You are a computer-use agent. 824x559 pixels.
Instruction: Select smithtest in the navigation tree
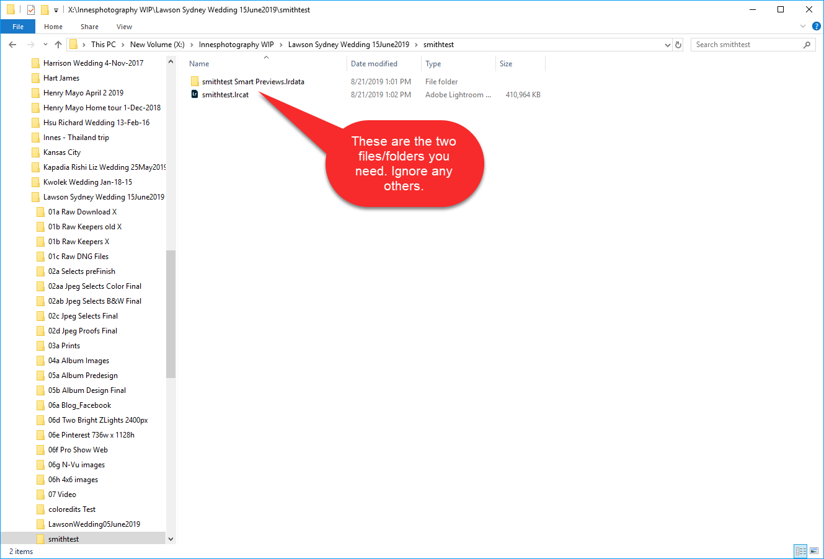[x=63, y=539]
